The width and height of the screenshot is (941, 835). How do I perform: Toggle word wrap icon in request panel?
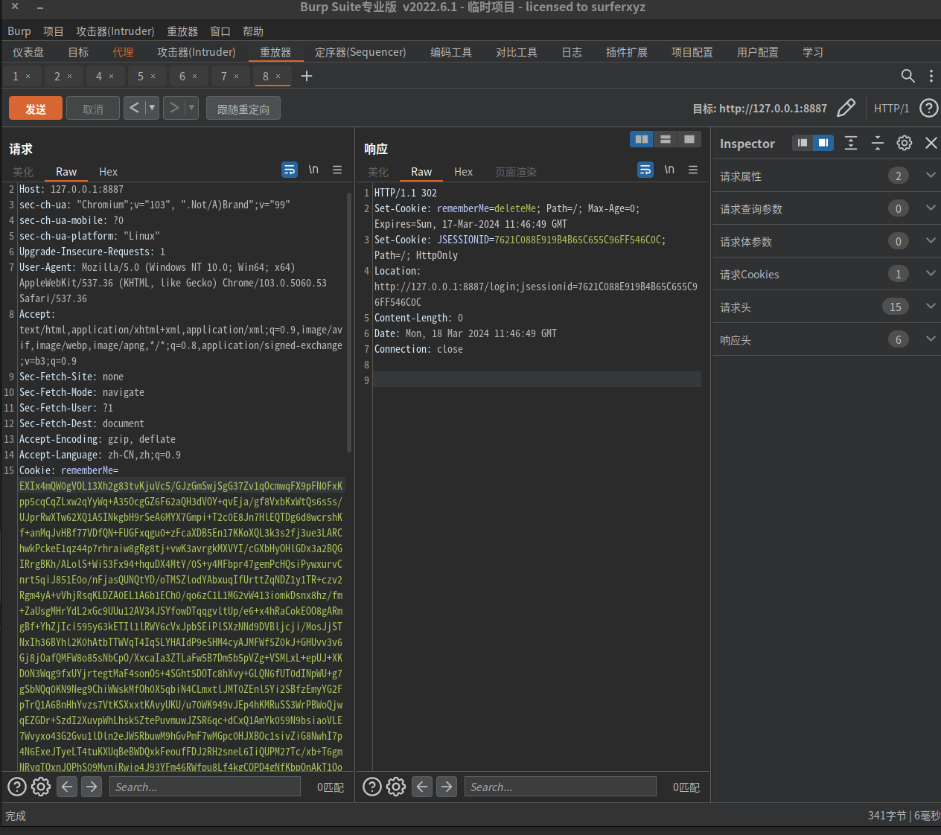pos(290,170)
